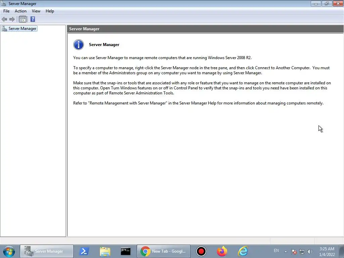Open the Action menu
Viewport: 344px width, 258px height.
[20, 11]
